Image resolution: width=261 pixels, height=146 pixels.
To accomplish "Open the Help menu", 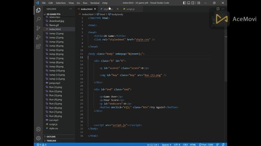I will point(105,3).
